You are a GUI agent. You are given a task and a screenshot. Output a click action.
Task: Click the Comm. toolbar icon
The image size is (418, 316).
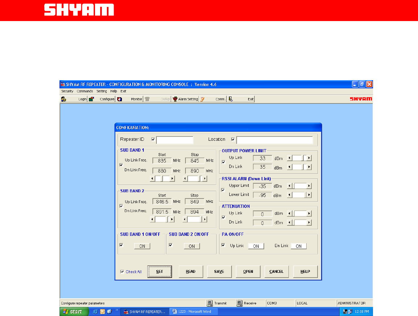(x=202, y=99)
